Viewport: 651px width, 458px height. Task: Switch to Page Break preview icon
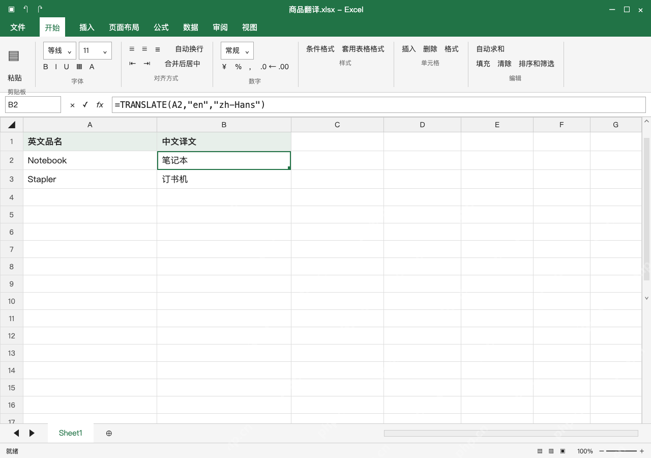[x=563, y=451]
